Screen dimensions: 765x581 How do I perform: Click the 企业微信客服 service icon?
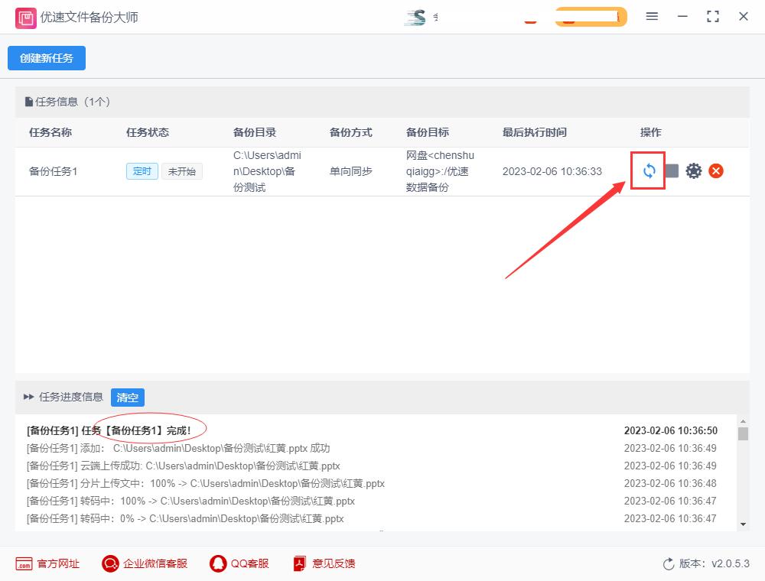click(109, 563)
